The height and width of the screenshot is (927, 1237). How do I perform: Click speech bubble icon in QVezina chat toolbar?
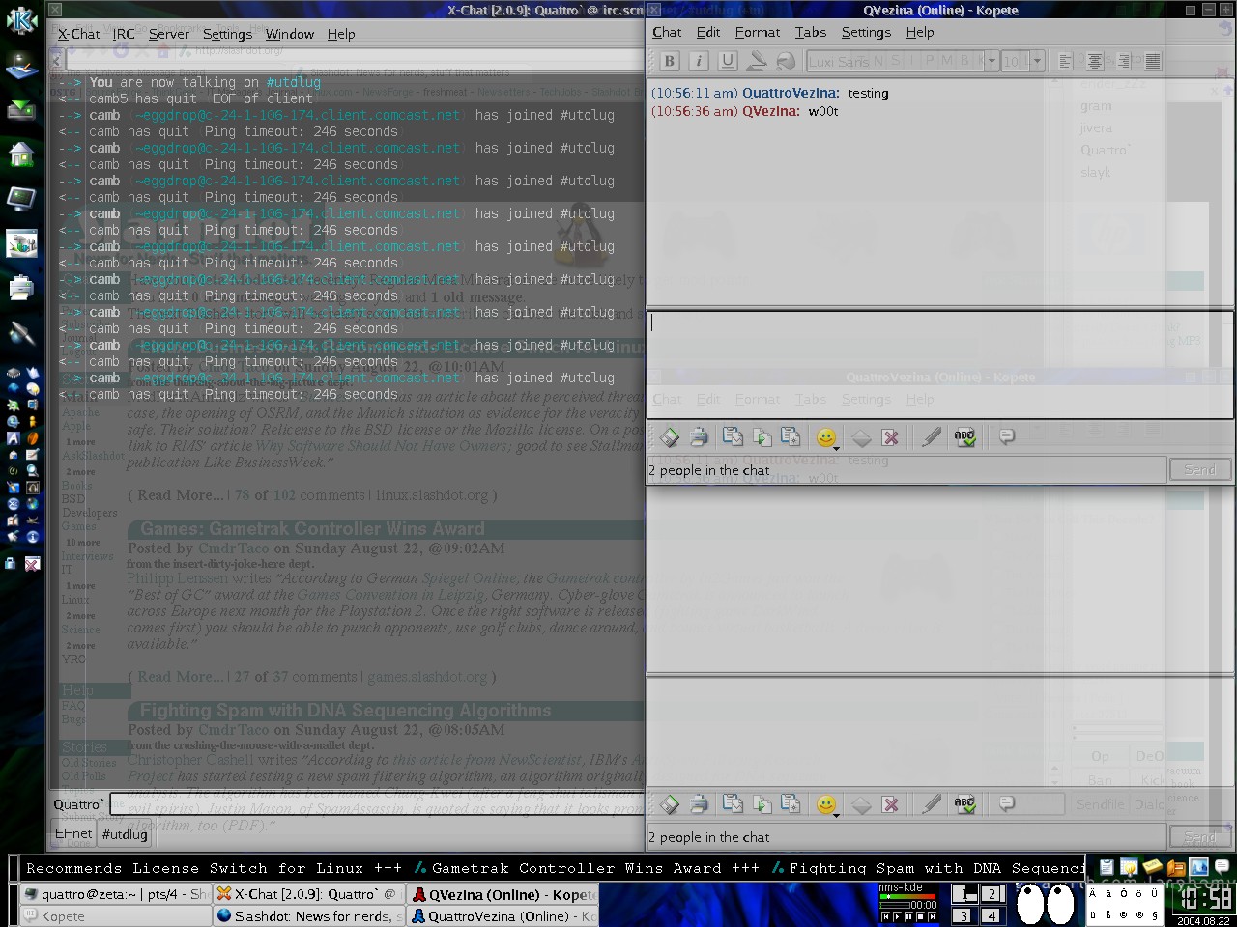tap(1006, 436)
